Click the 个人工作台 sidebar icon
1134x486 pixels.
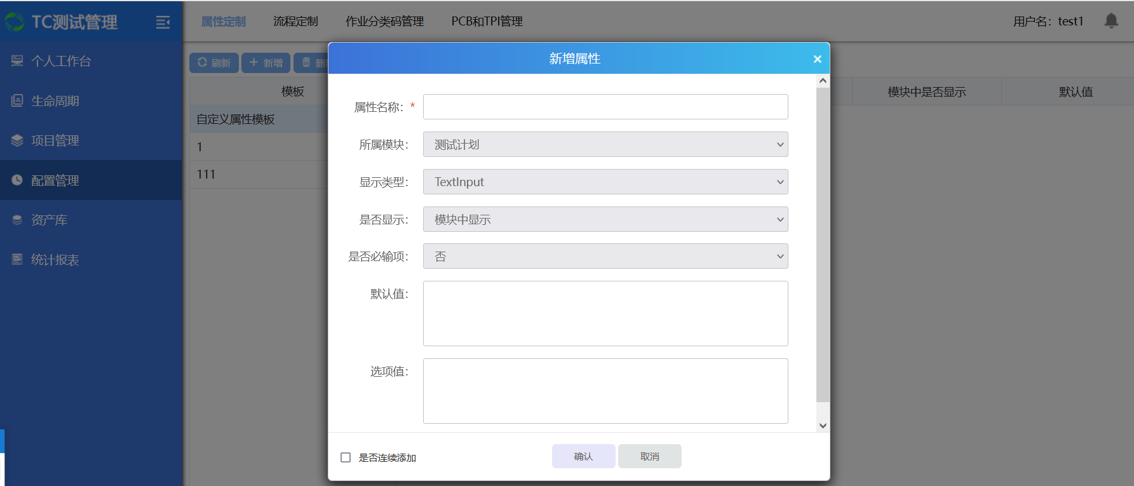pos(17,61)
